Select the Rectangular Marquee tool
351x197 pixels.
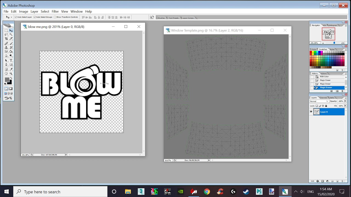click(x=6, y=30)
